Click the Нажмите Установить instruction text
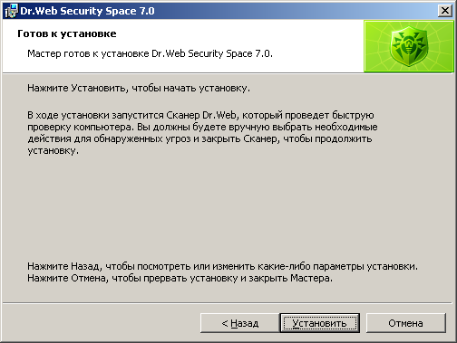Viewport: 457px width, 343px height. [139, 88]
